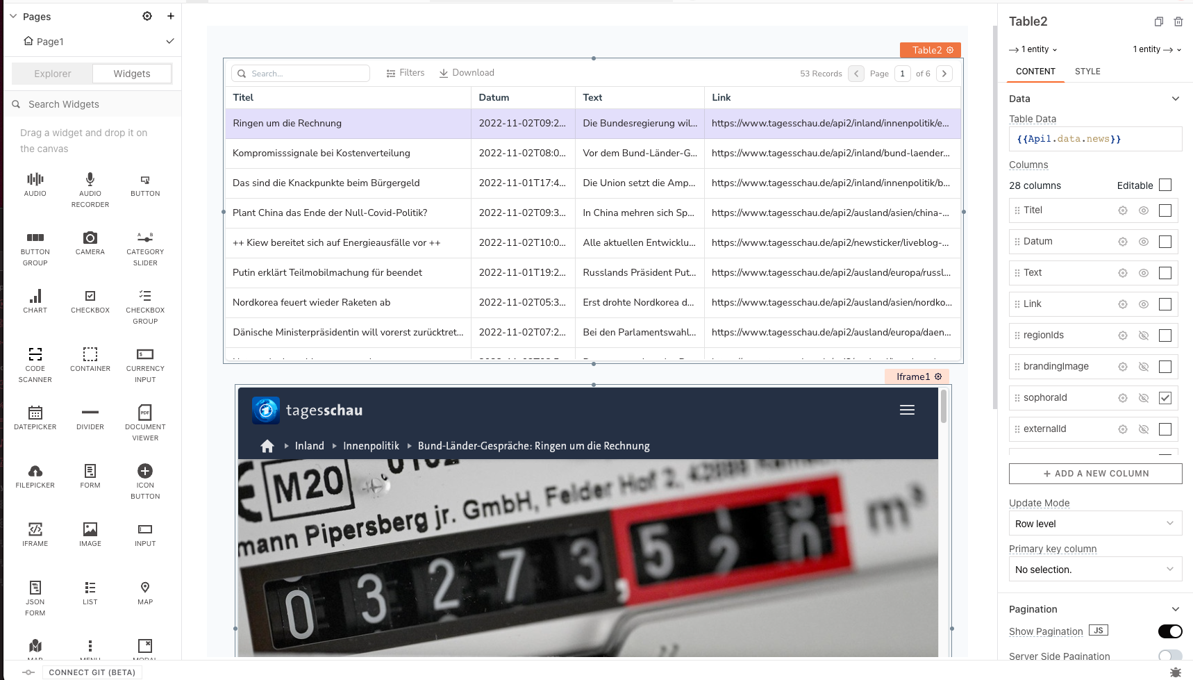The height and width of the screenshot is (680, 1193).
Task: Delete the Table2 widget via trash icon
Action: coord(1178,22)
